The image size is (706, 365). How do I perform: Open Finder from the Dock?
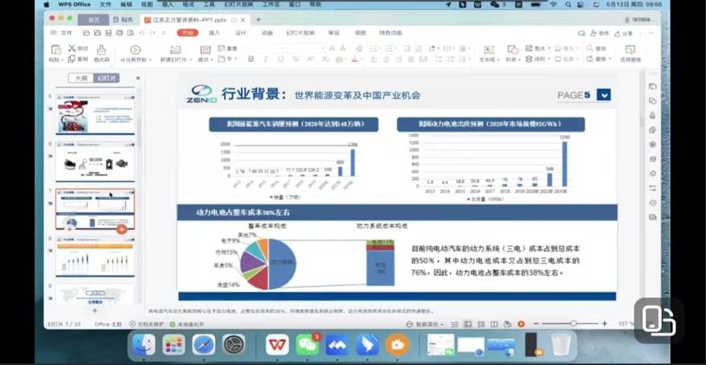(144, 346)
